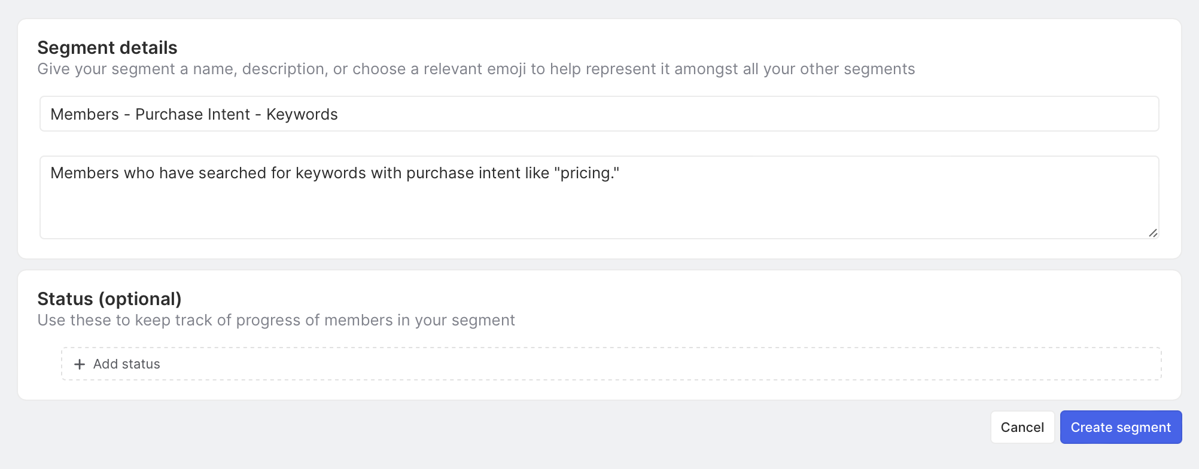Image resolution: width=1199 pixels, height=469 pixels.
Task: Click the segment details helper text
Action: point(476,69)
